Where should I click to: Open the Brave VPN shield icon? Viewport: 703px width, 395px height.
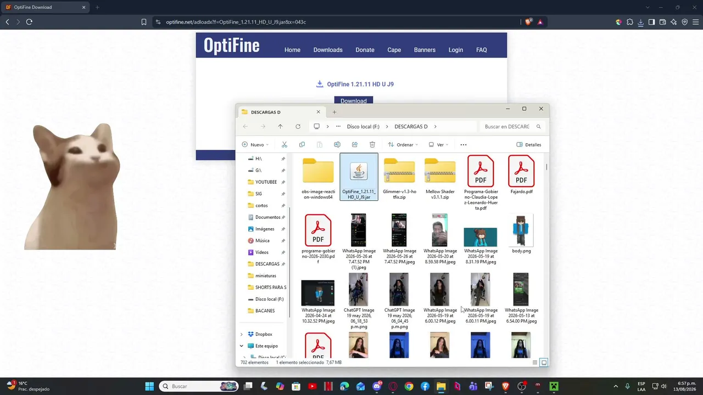click(x=685, y=22)
